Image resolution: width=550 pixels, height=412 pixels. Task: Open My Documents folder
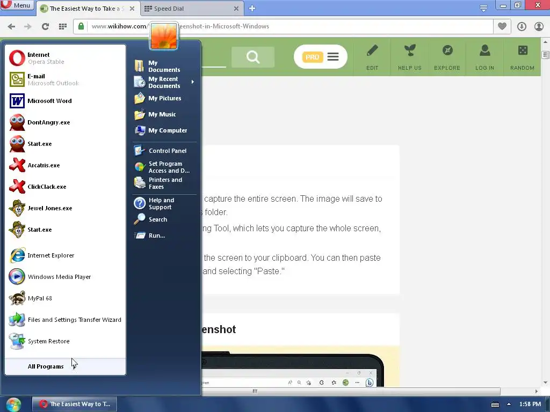click(x=164, y=66)
